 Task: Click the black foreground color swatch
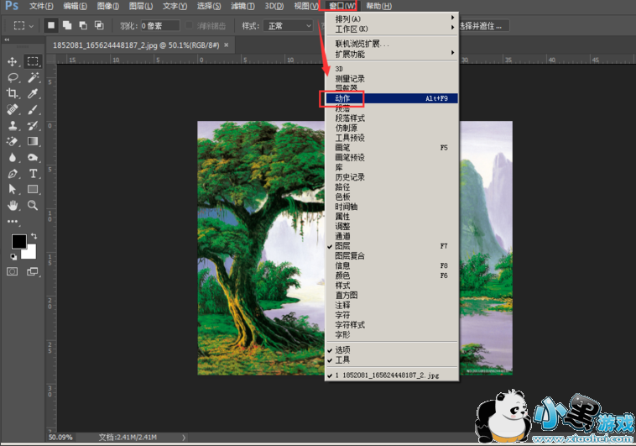pyautogui.click(x=18, y=241)
